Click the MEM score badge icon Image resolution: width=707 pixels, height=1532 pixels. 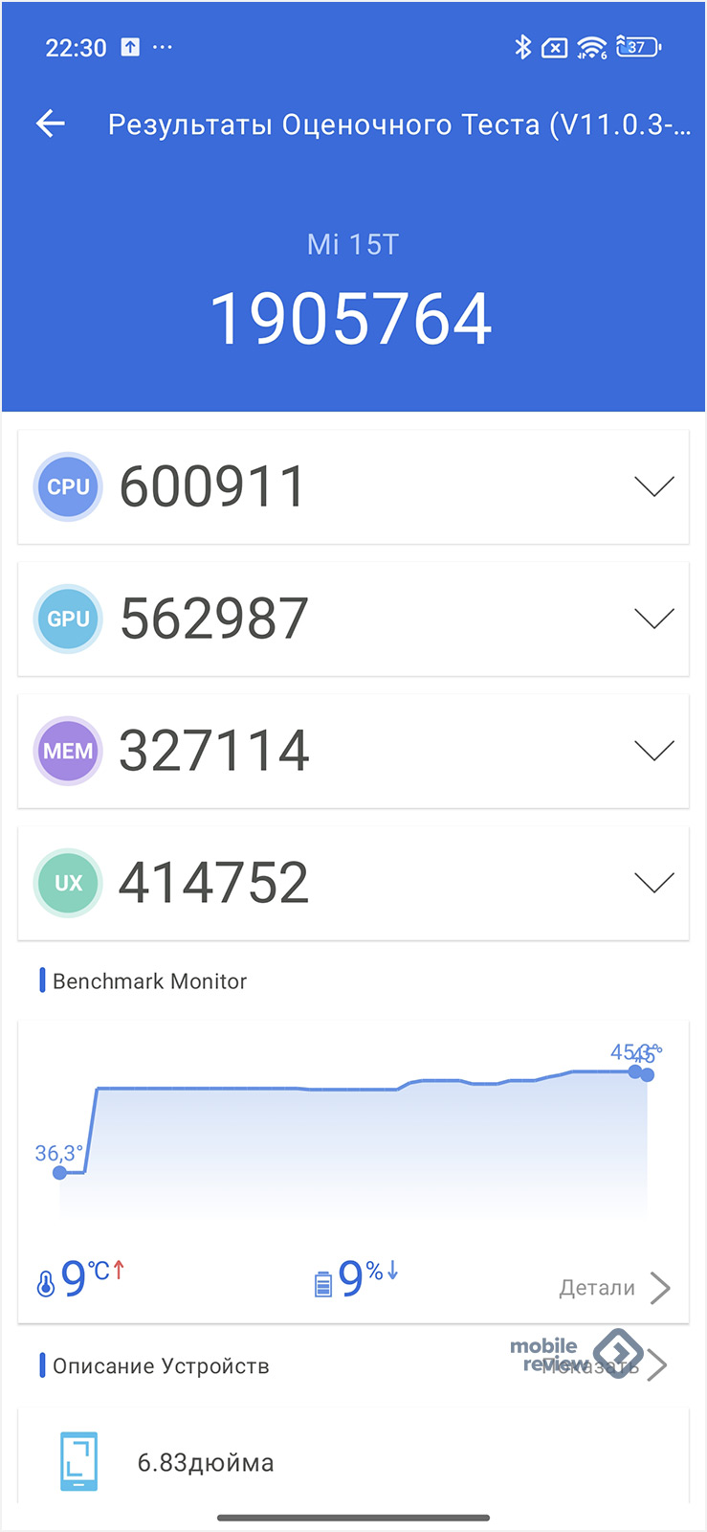pyautogui.click(x=68, y=751)
